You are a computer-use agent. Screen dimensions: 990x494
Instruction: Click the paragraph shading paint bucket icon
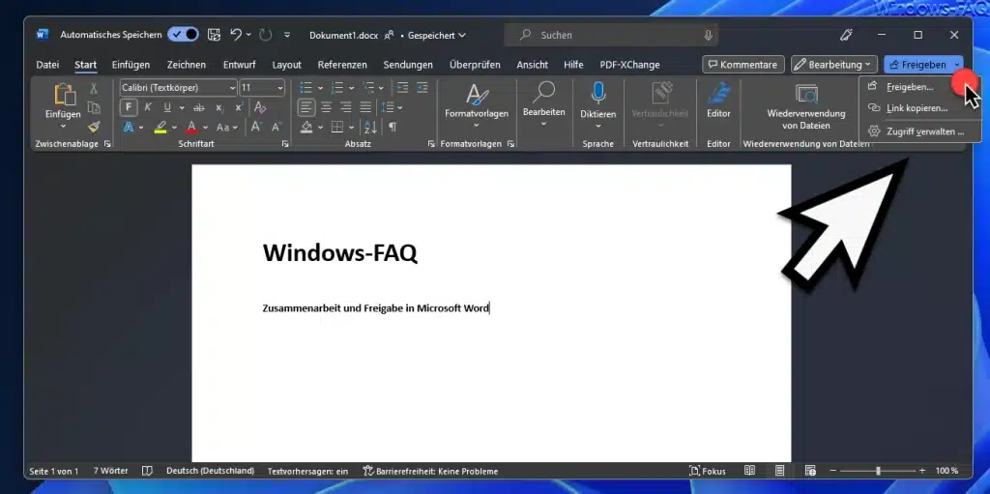pos(306,127)
